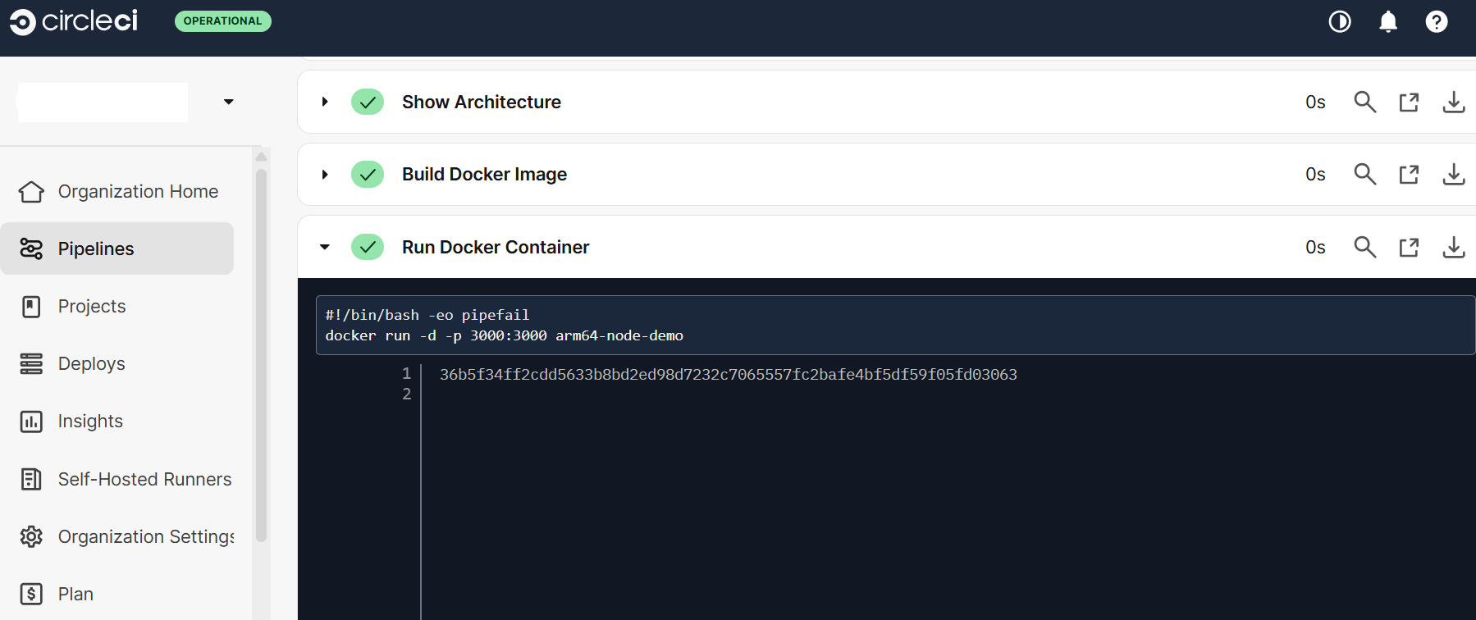The width and height of the screenshot is (1476, 620).
Task: Expand the Build Docker Image step
Action: pos(325,175)
